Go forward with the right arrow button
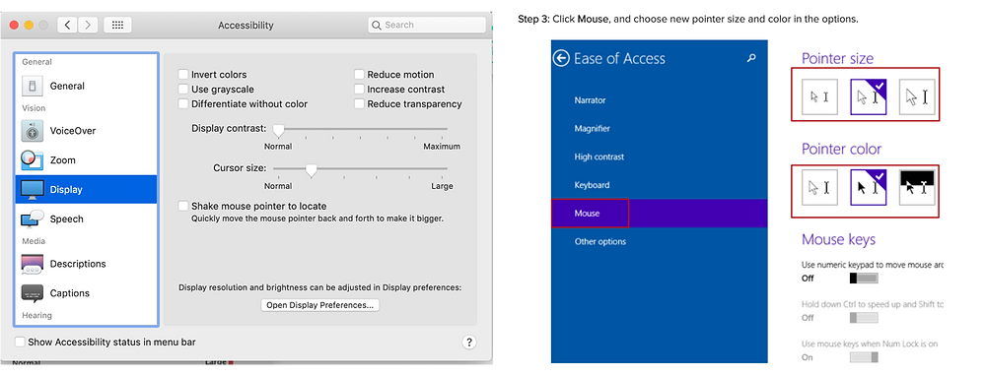This screenshot has width=986, height=375. 88,26
